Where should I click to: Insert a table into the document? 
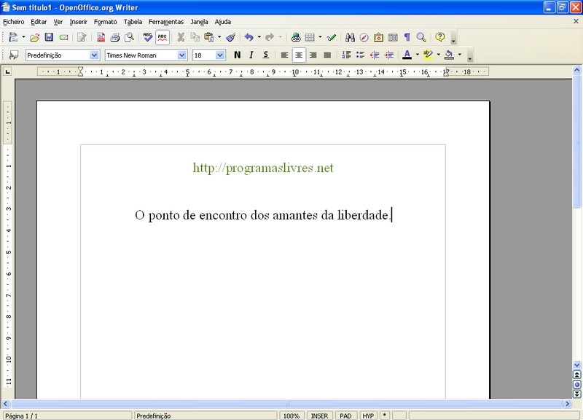[309, 36]
